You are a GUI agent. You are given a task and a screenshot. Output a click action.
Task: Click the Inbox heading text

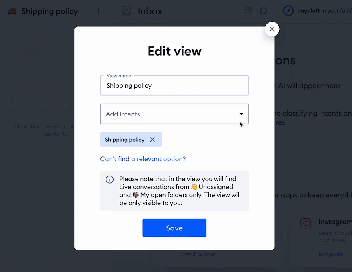(x=150, y=11)
